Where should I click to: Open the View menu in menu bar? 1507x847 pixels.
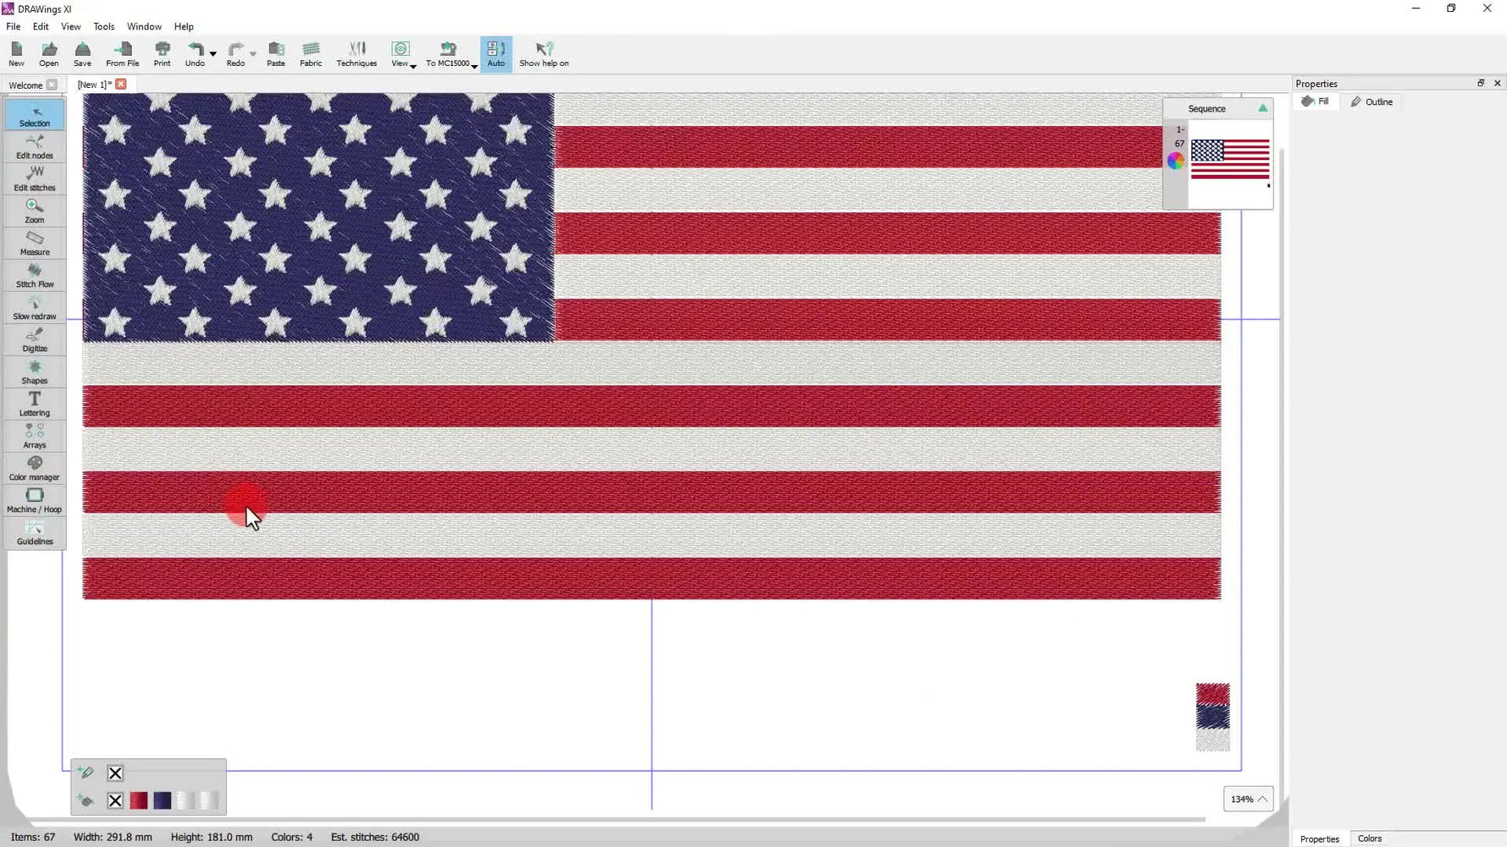point(71,26)
